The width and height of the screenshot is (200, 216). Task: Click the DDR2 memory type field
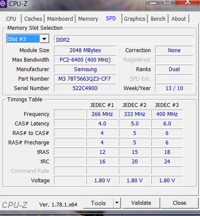124,40
